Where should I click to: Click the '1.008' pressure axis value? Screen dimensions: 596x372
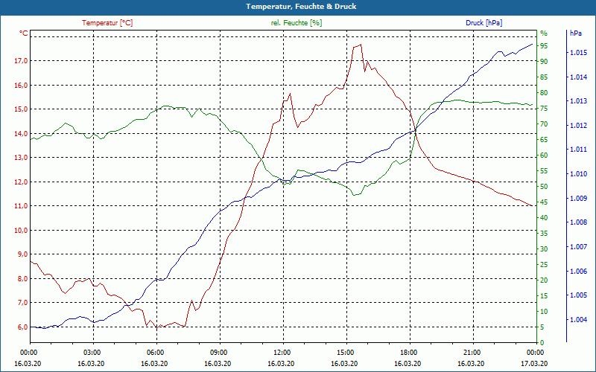pos(579,222)
